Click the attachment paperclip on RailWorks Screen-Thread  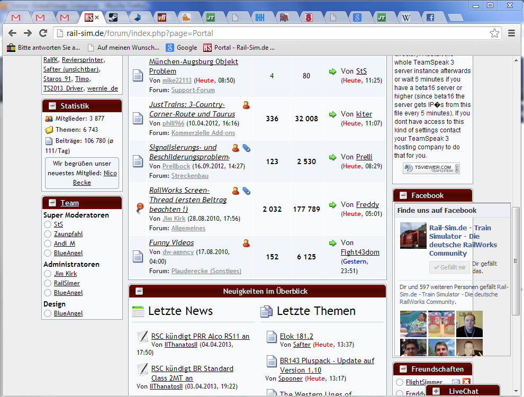pos(246,191)
